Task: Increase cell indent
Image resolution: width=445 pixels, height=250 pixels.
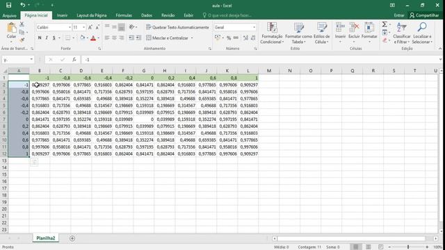Action: [138, 37]
